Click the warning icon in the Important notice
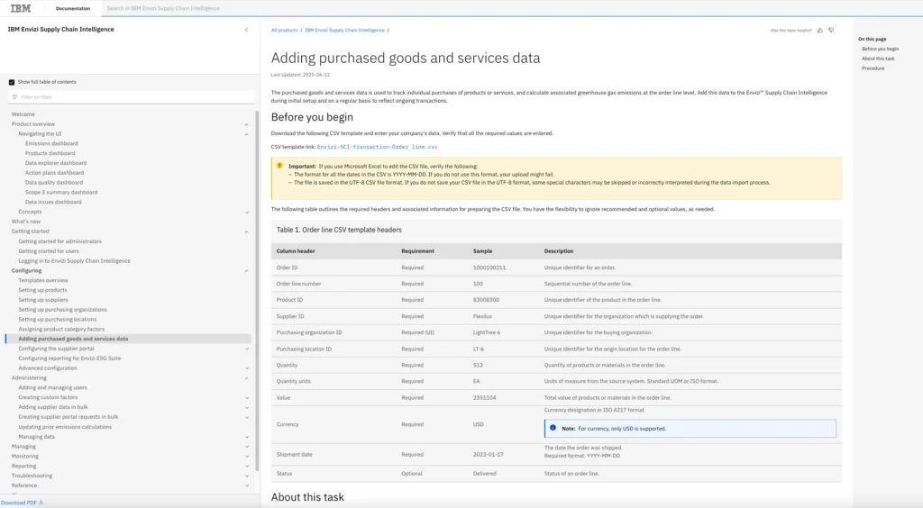The width and height of the screenshot is (923, 508). pyautogui.click(x=279, y=167)
